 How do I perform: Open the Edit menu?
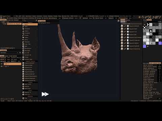20,16
